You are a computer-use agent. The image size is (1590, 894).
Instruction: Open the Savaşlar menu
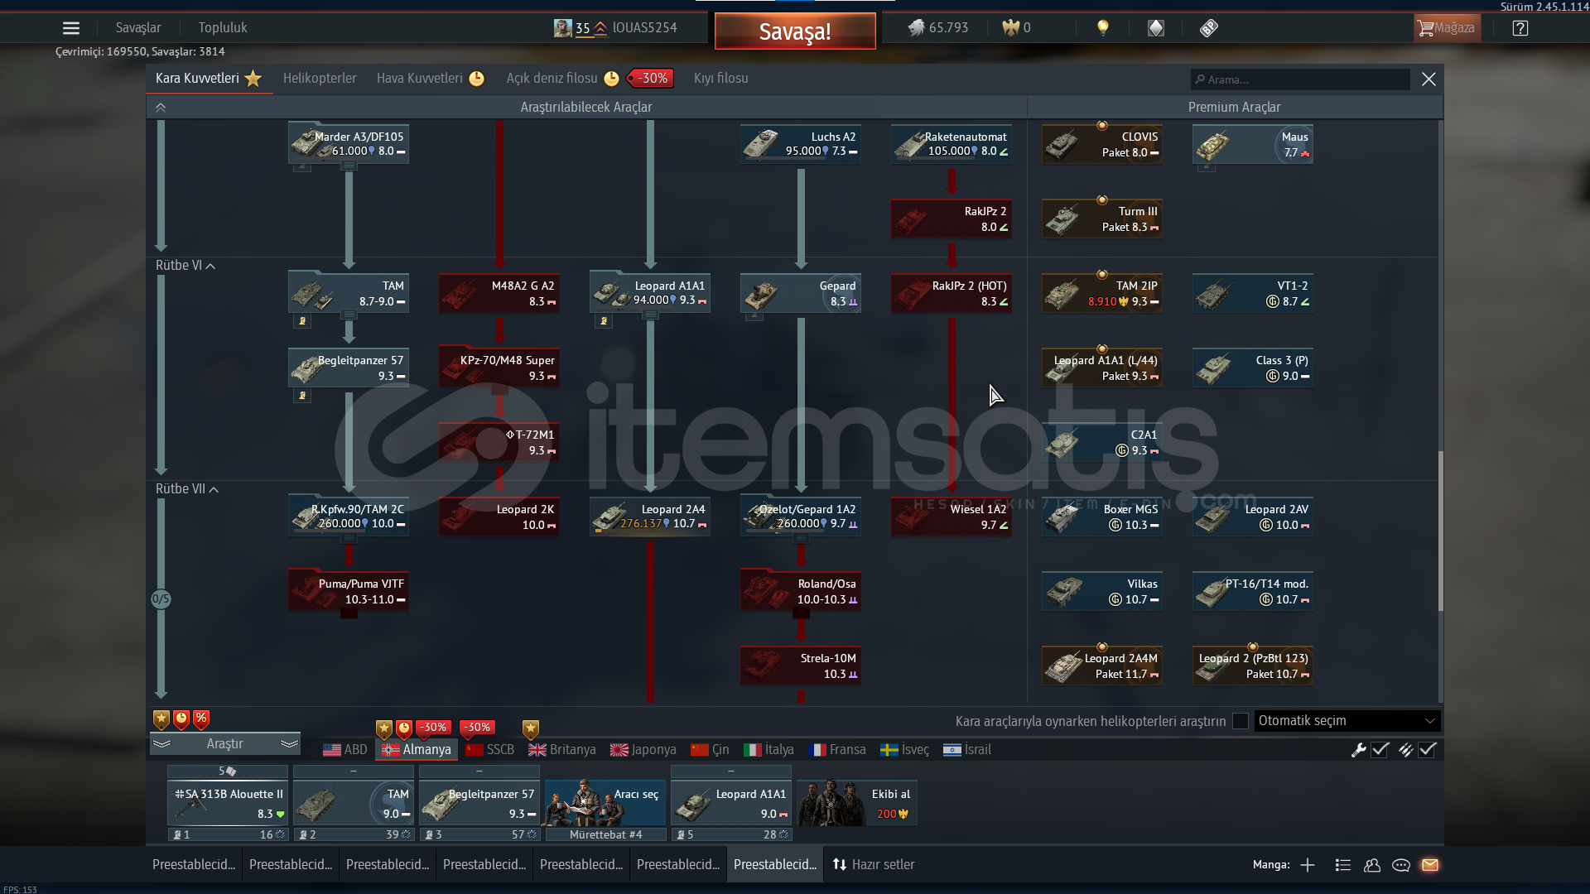138,28
